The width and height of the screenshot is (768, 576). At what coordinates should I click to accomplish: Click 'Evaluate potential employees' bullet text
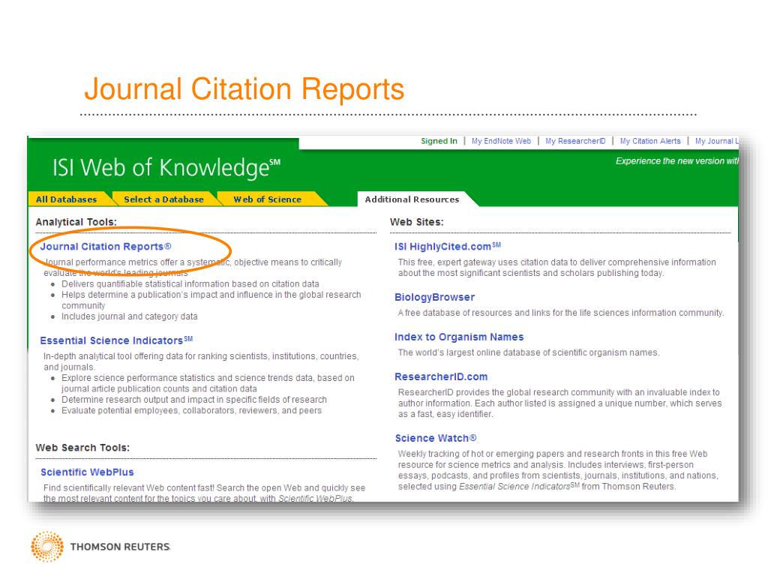191,410
